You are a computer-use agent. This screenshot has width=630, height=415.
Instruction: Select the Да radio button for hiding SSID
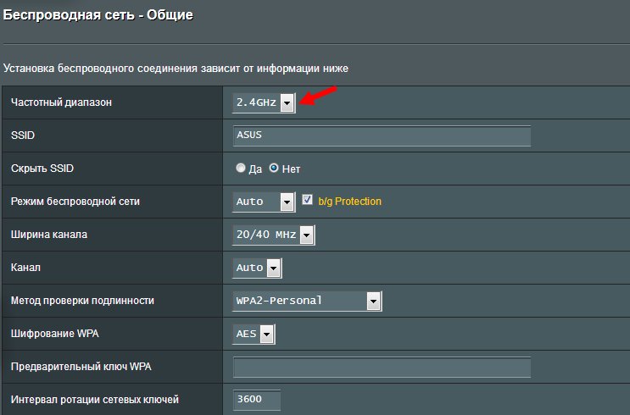pyautogui.click(x=240, y=168)
